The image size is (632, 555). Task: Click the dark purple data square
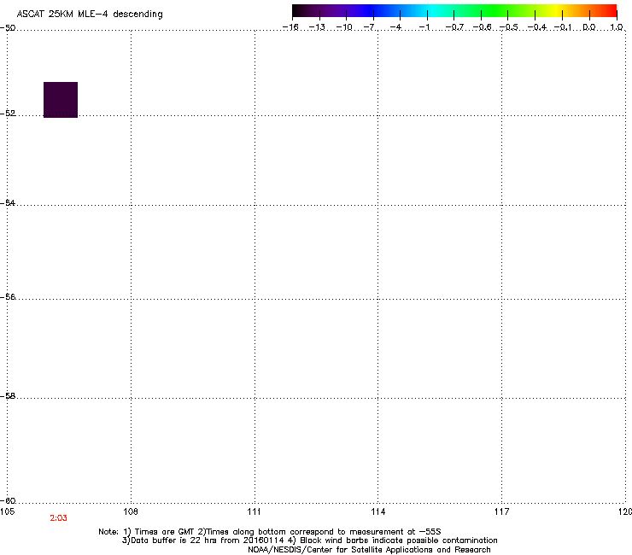tap(61, 100)
